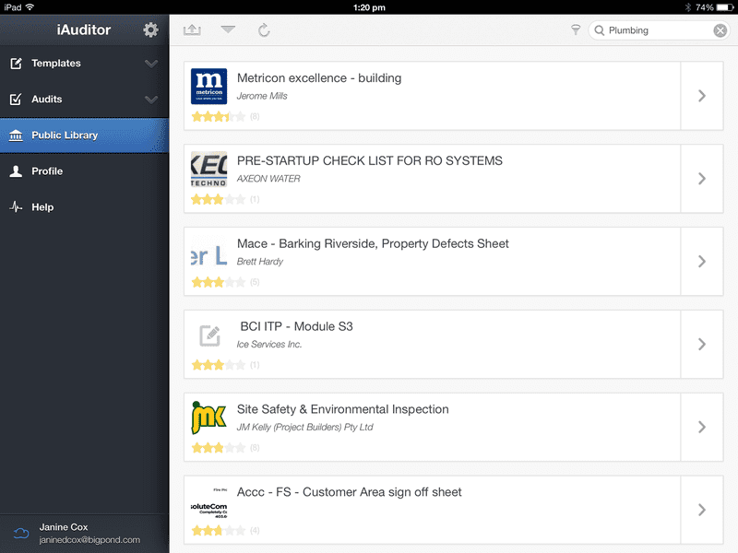Click author Ice Services Inc.

point(268,344)
